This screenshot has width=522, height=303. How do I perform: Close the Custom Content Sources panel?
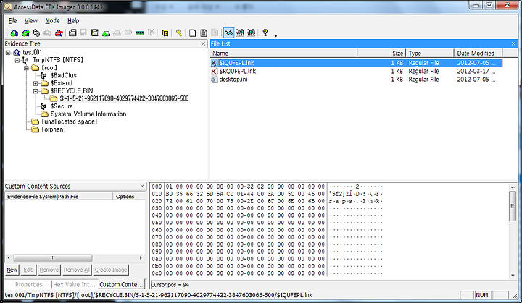tap(142, 186)
